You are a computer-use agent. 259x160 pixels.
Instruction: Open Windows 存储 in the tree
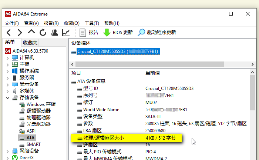[x=37, y=104]
